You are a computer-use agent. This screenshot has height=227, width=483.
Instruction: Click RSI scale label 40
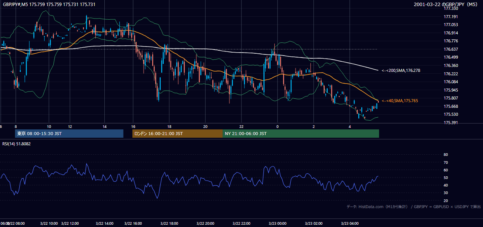pyautogui.click(x=446, y=185)
